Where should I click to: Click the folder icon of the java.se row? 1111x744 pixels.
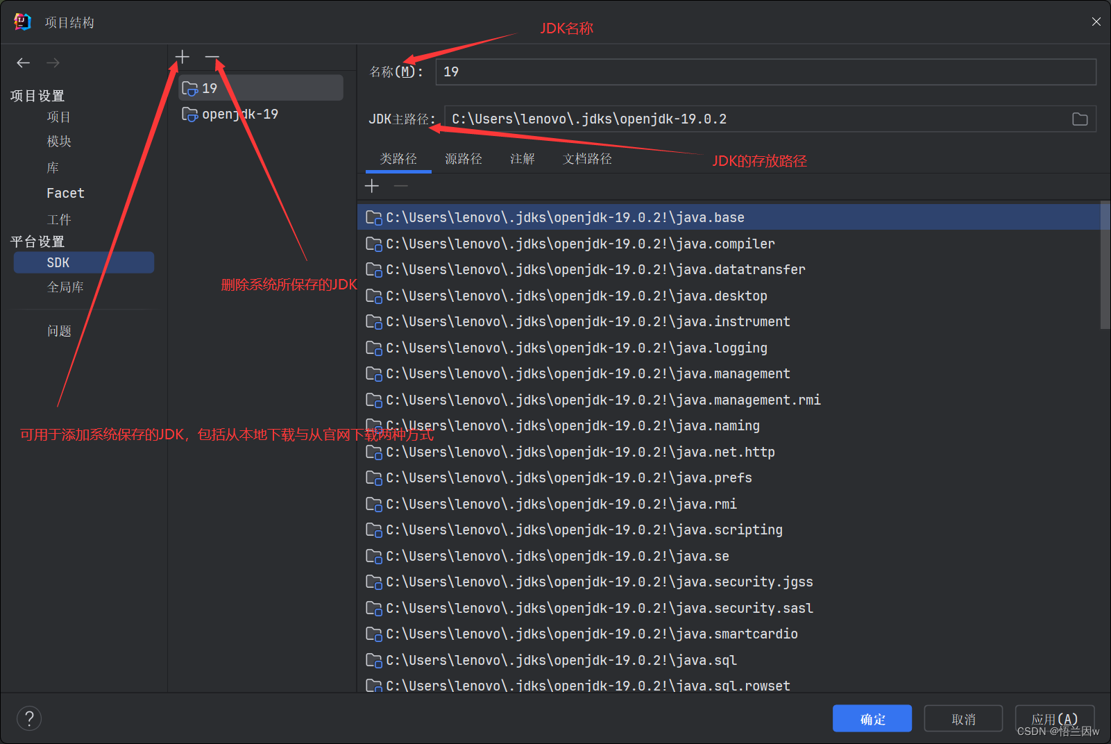point(374,557)
